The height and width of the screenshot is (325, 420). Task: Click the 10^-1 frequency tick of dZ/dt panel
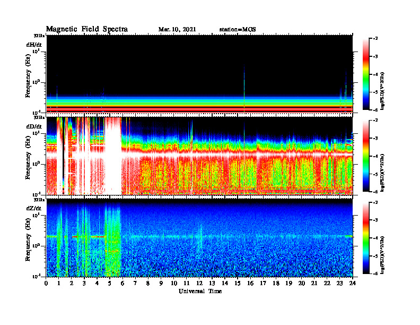click(37, 277)
